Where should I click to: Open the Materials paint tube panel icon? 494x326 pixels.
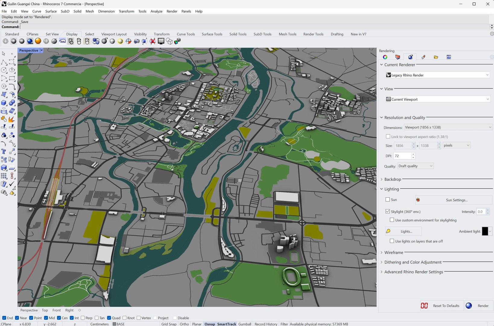pyautogui.click(x=423, y=57)
